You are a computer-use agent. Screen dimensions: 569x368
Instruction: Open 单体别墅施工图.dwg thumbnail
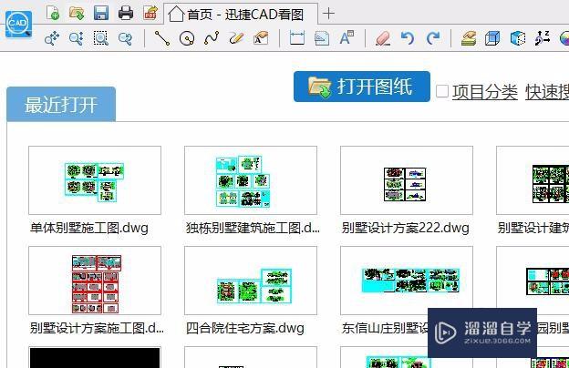coord(95,180)
